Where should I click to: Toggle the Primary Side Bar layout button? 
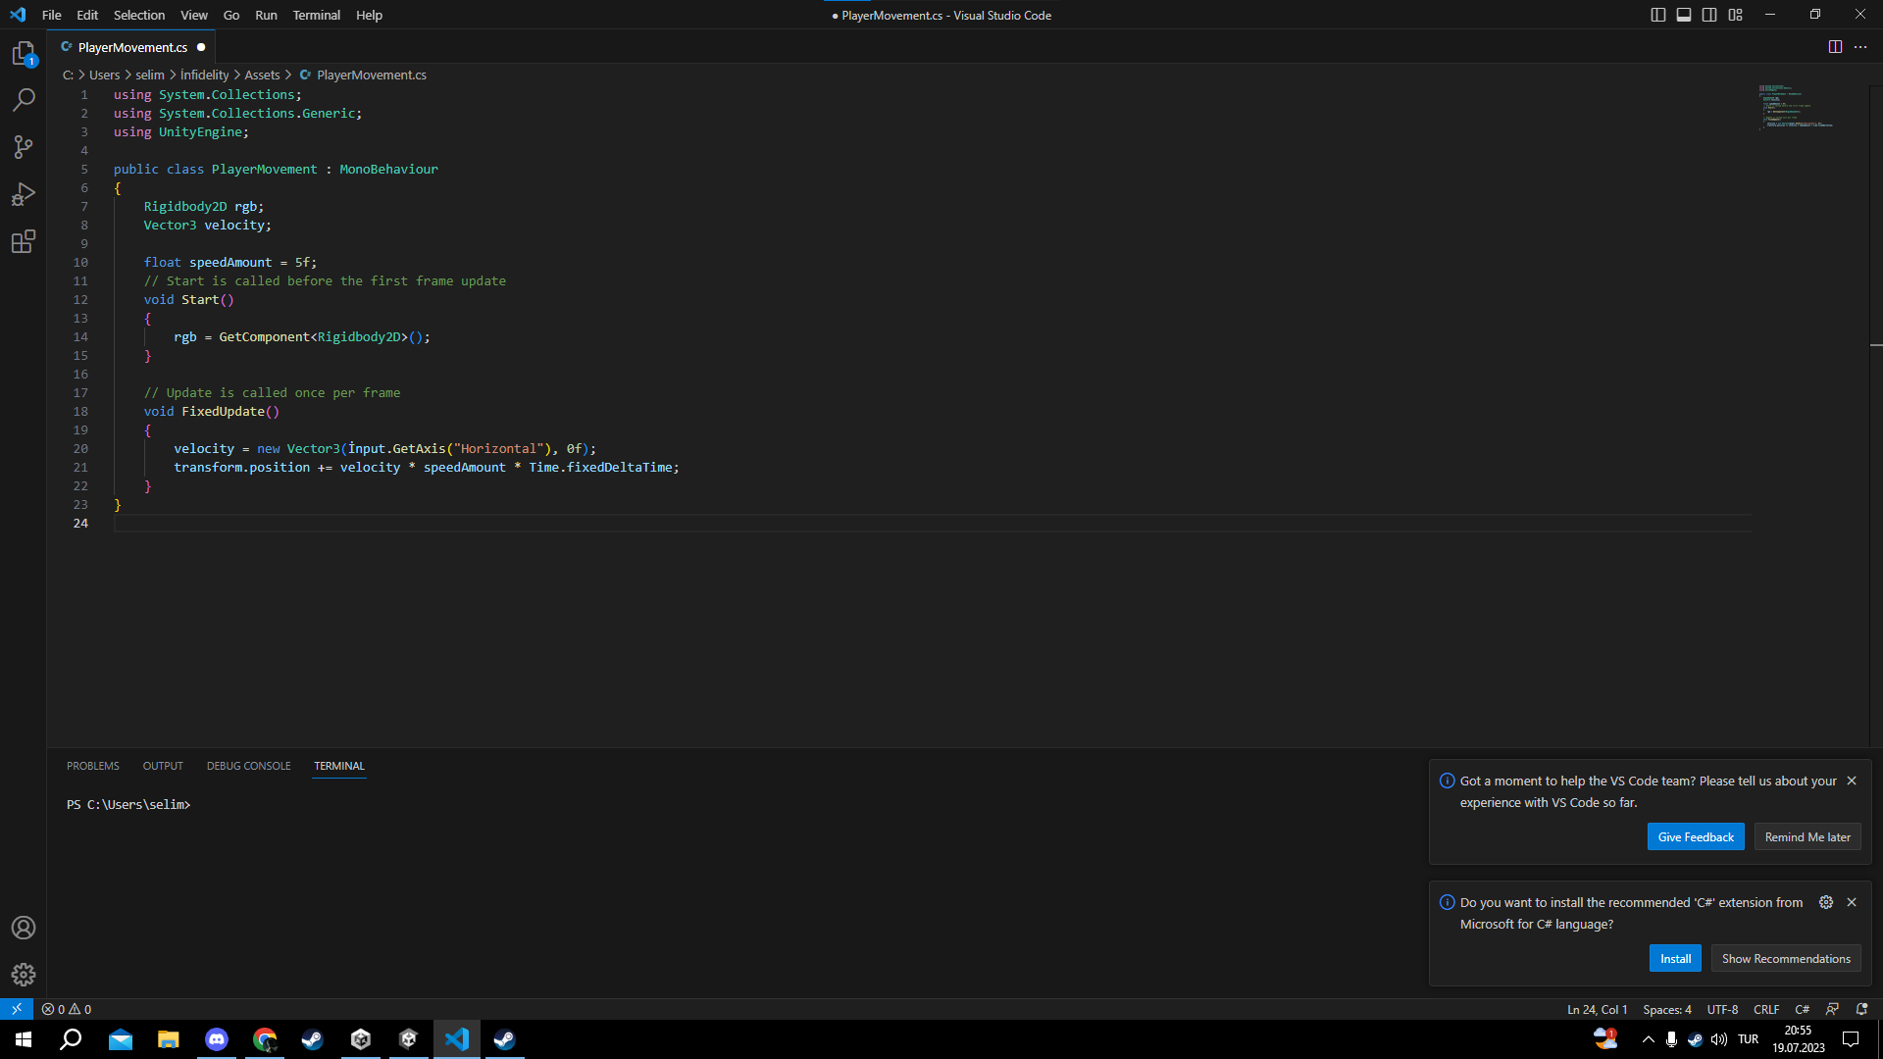(1658, 15)
